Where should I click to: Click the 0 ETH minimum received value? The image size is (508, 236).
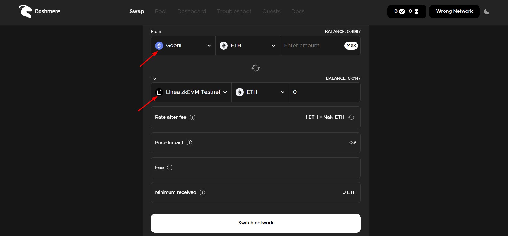point(349,192)
